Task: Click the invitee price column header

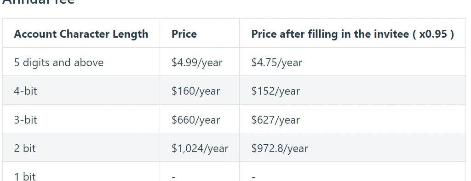Action: tap(353, 34)
